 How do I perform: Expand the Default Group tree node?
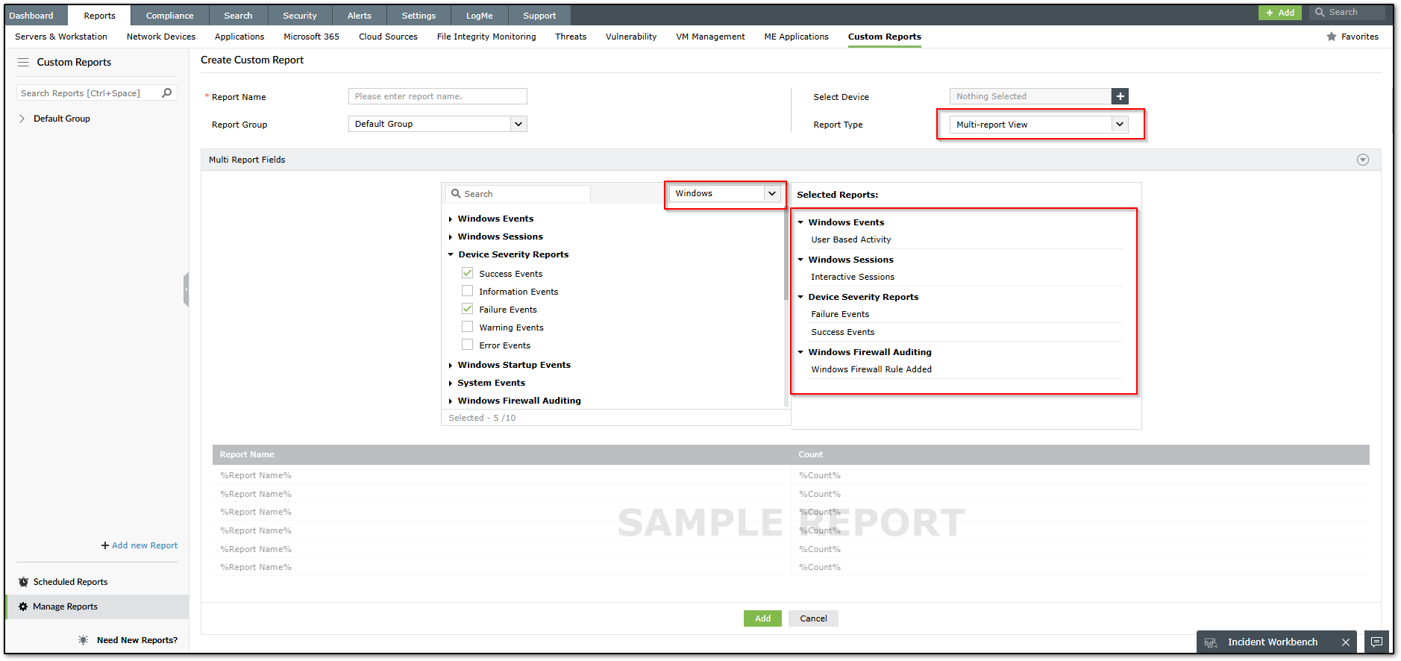[22, 119]
